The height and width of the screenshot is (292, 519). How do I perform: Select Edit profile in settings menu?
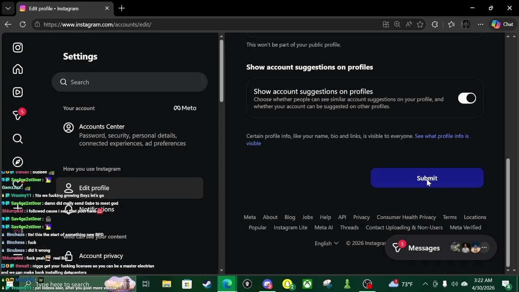click(129, 188)
